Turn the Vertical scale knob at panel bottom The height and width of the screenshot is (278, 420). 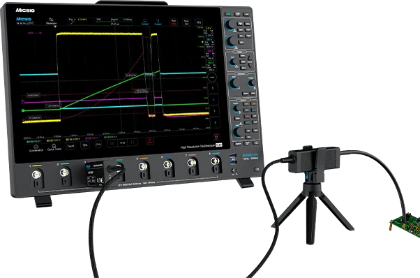click(238, 131)
